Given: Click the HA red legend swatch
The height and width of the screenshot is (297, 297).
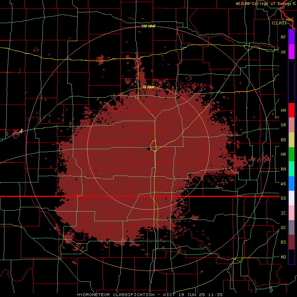Looking at the screenshot, I should (291, 110).
